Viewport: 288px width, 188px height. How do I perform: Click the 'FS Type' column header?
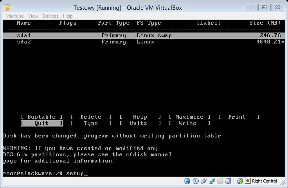(x=149, y=23)
